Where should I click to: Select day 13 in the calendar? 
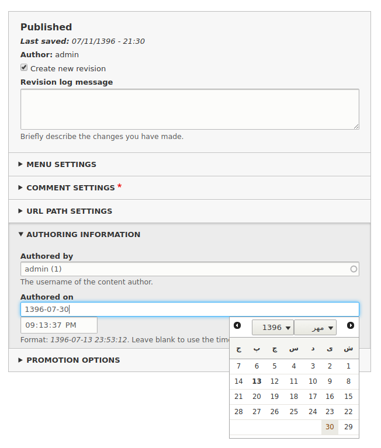tap(257, 381)
